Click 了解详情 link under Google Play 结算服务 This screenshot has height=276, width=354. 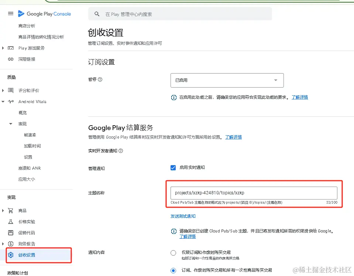tap(233, 137)
